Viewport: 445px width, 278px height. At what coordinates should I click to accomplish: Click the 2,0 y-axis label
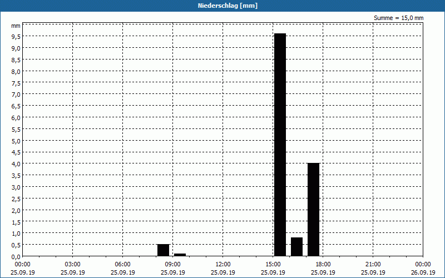coord(16,211)
